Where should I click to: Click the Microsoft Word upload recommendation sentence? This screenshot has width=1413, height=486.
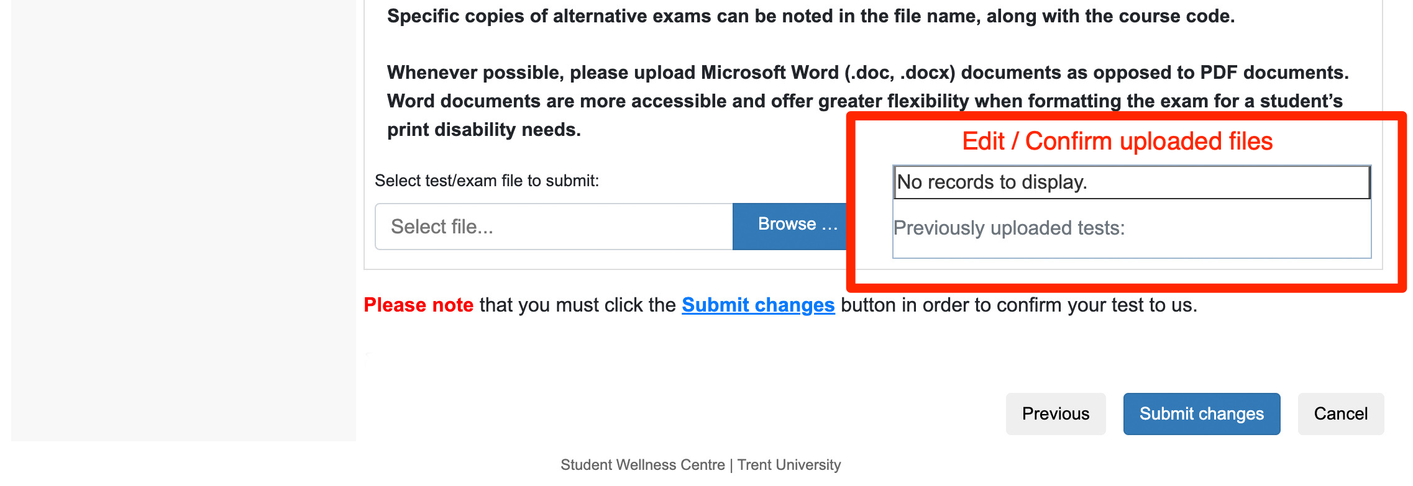pos(867,73)
